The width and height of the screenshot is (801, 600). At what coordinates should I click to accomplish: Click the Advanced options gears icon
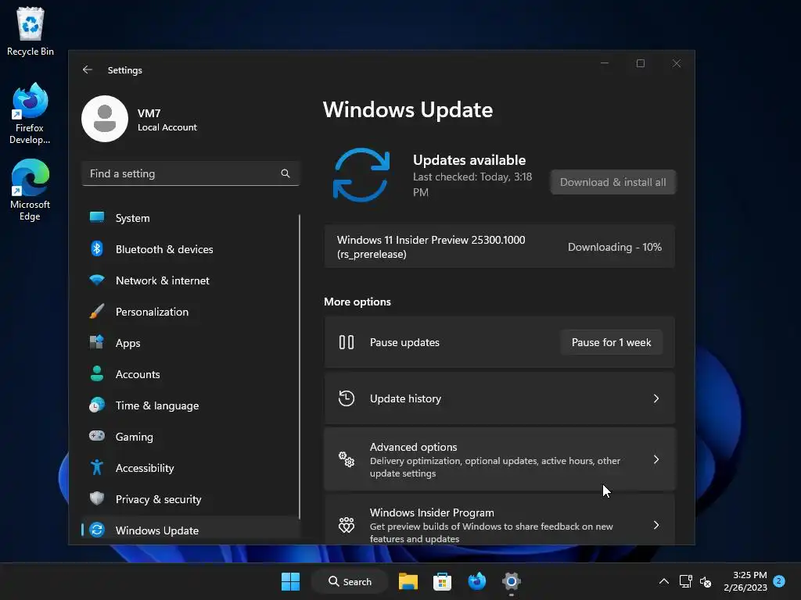pyautogui.click(x=347, y=459)
